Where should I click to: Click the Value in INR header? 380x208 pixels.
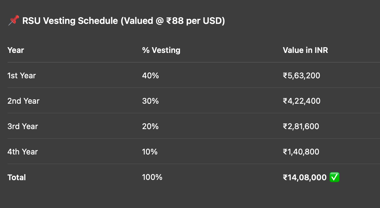click(x=305, y=50)
